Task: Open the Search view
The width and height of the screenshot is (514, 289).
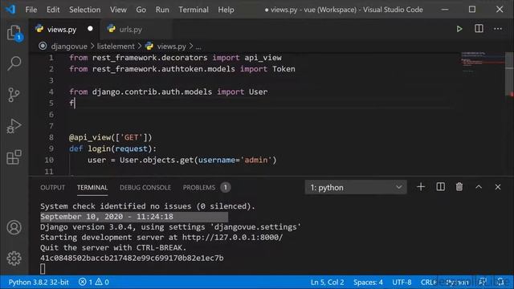Action: click(x=14, y=63)
